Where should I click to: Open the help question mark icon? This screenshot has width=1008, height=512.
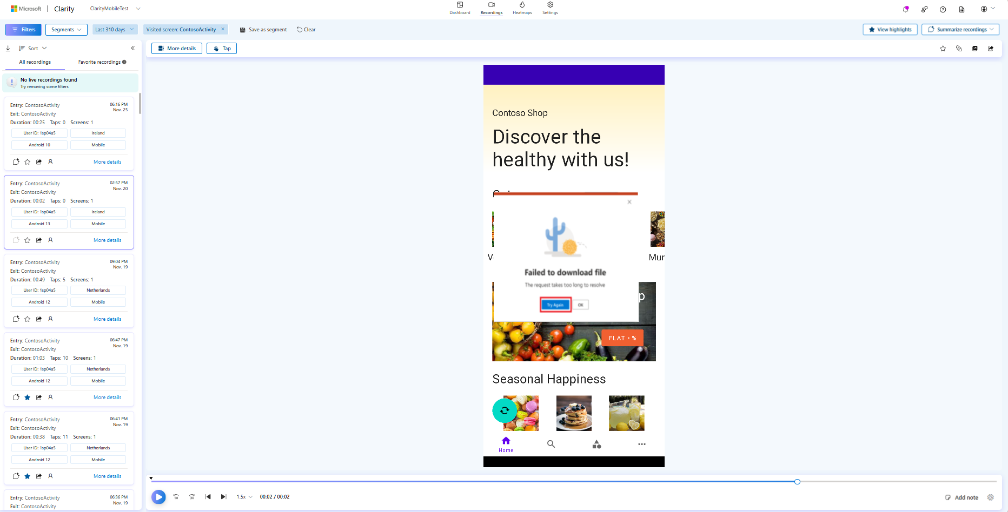(x=943, y=9)
